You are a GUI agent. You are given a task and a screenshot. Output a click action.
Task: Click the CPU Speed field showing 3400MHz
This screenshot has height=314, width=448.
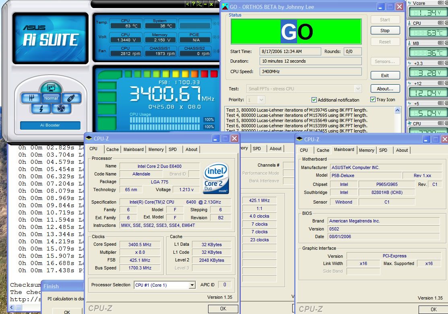coord(311,71)
